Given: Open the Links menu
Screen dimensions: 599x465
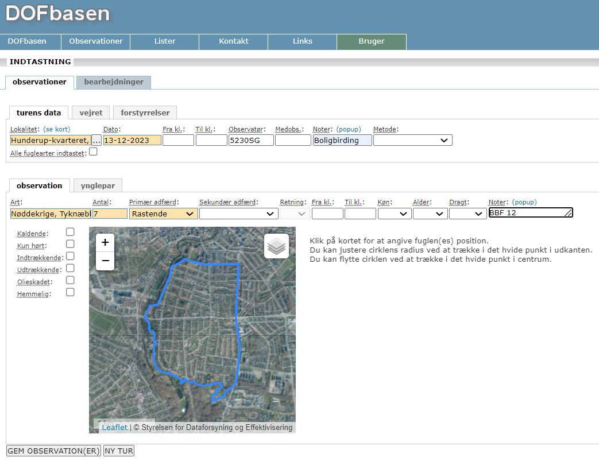Looking at the screenshot, I should click(x=302, y=41).
